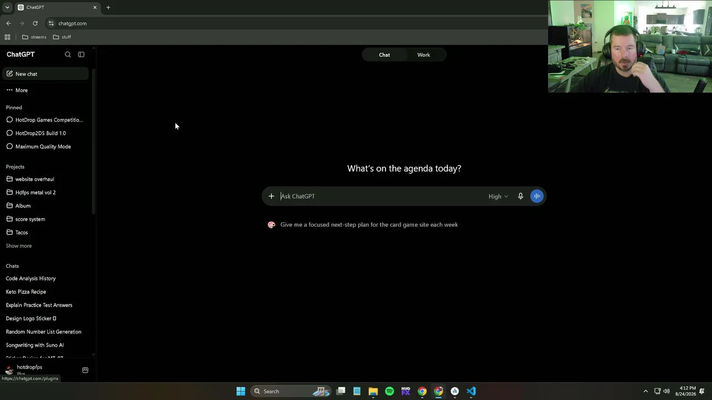The image size is (712, 400).
Task: Click the icon beside hotdropfps account
Action: coord(85,370)
